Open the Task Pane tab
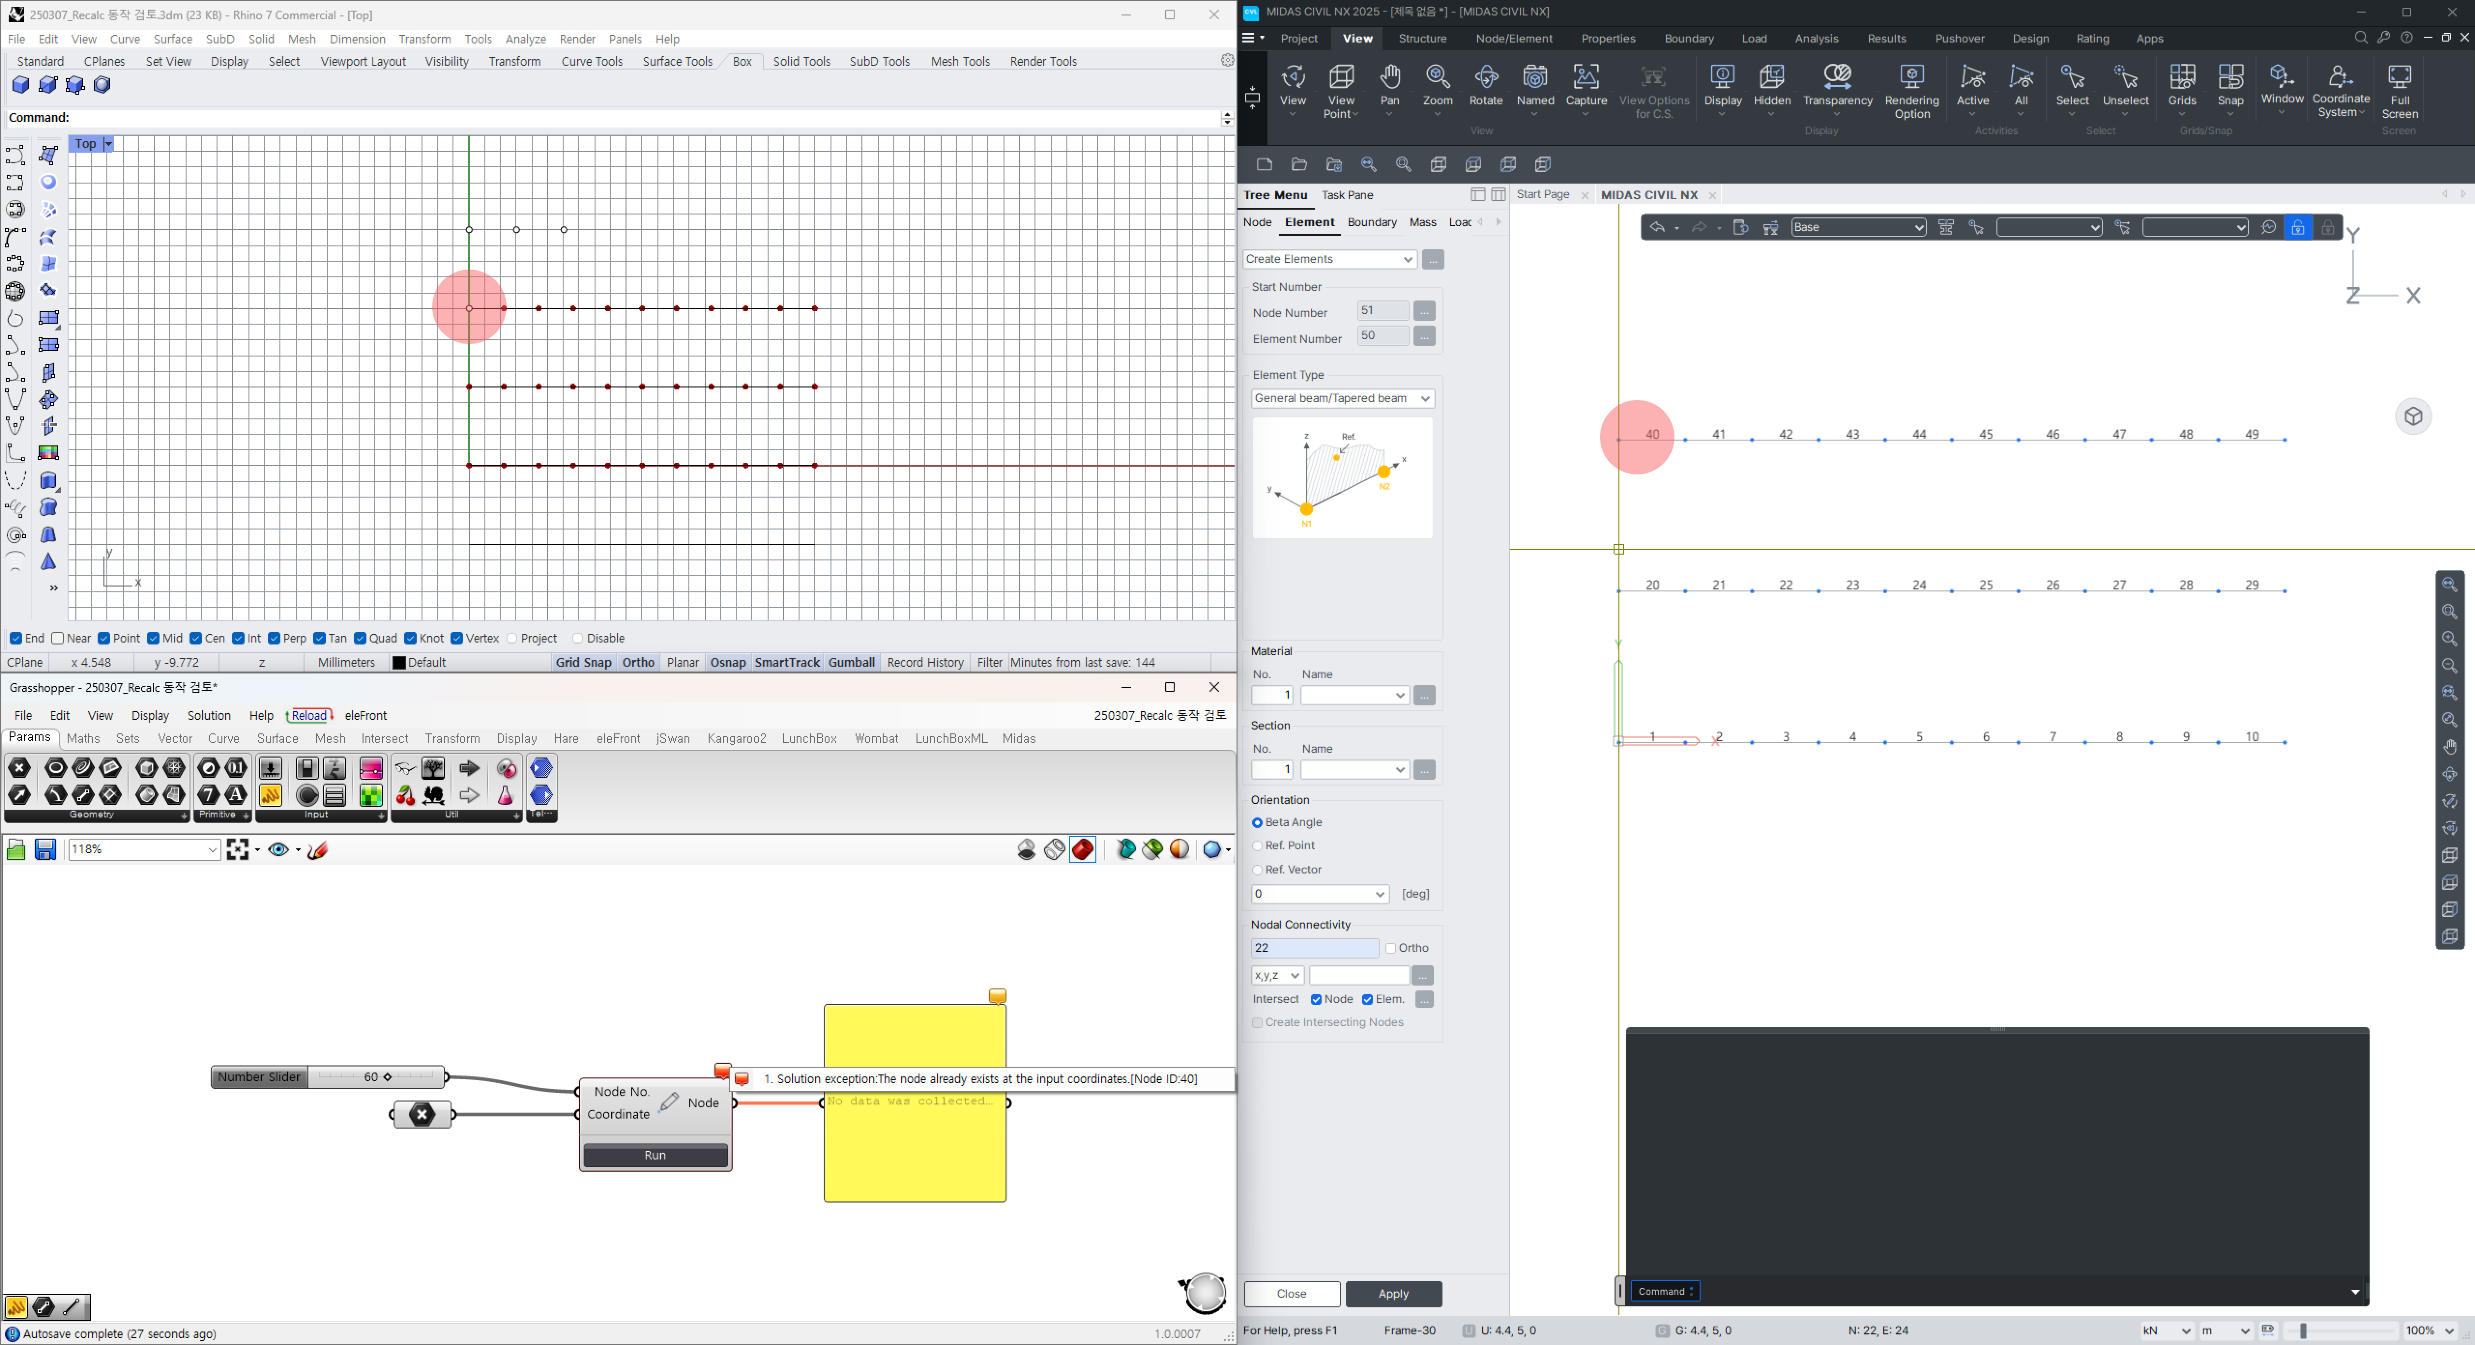The height and width of the screenshot is (1345, 2475). (x=1347, y=195)
